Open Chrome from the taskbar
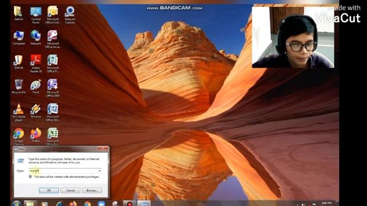 click(x=87, y=204)
